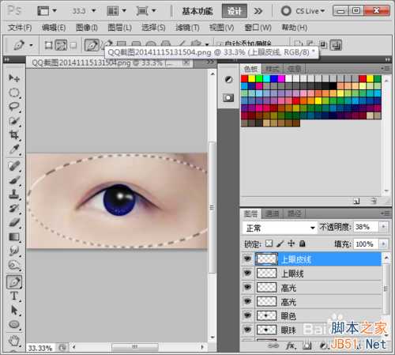Hide the 眼色 layer

point(247,315)
